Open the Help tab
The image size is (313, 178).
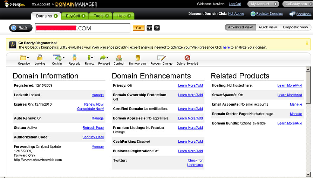[123, 16]
